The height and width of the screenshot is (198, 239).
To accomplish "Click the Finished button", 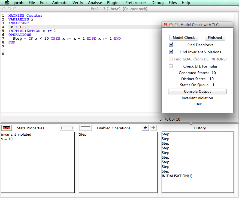I will tap(215, 38).
